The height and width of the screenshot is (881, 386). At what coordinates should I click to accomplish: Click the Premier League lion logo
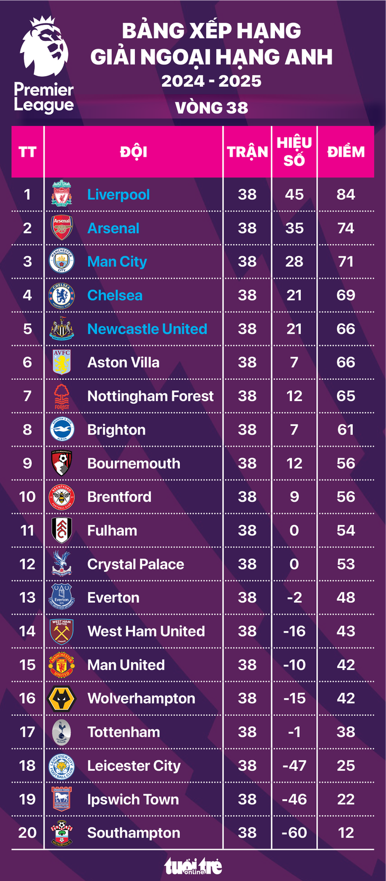[44, 48]
